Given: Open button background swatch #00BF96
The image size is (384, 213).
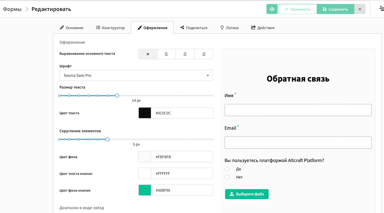Looking at the screenshot, I should pyautogui.click(x=145, y=190).
